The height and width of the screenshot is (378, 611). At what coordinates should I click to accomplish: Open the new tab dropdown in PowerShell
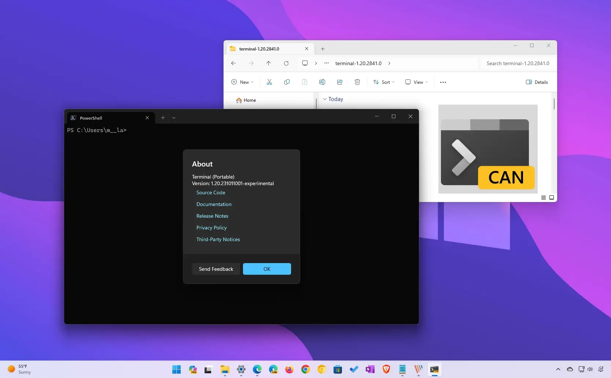pyautogui.click(x=173, y=117)
